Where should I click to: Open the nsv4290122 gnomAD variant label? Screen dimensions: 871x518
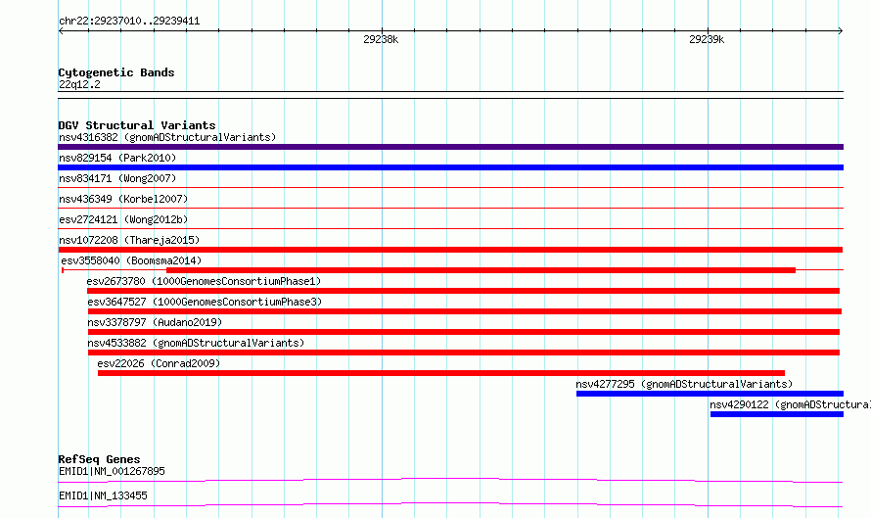point(790,404)
